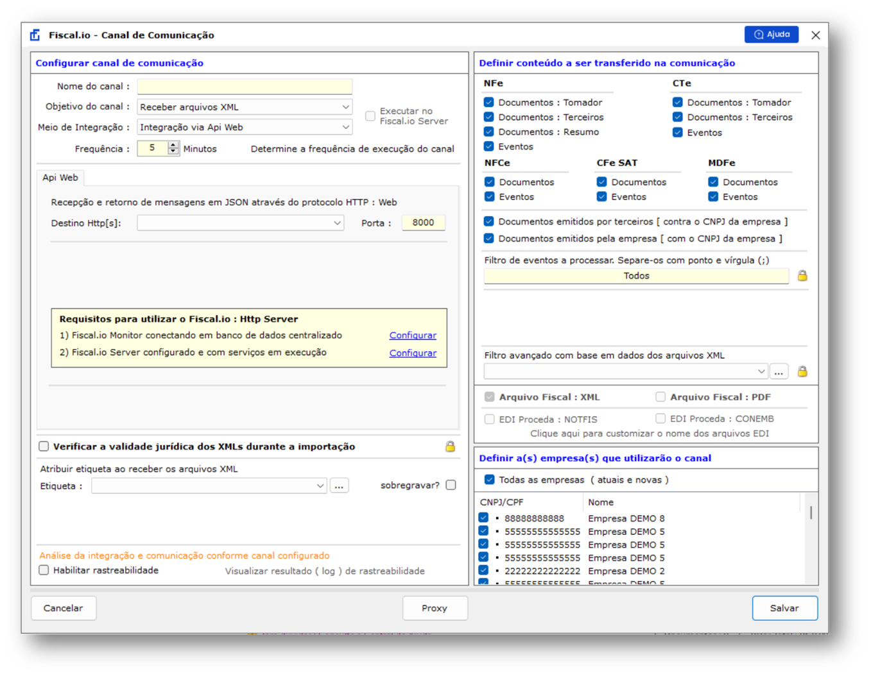Open Configurar link for Fiscal.io Monitor requirement
Screen dimensions: 871x676
point(413,335)
